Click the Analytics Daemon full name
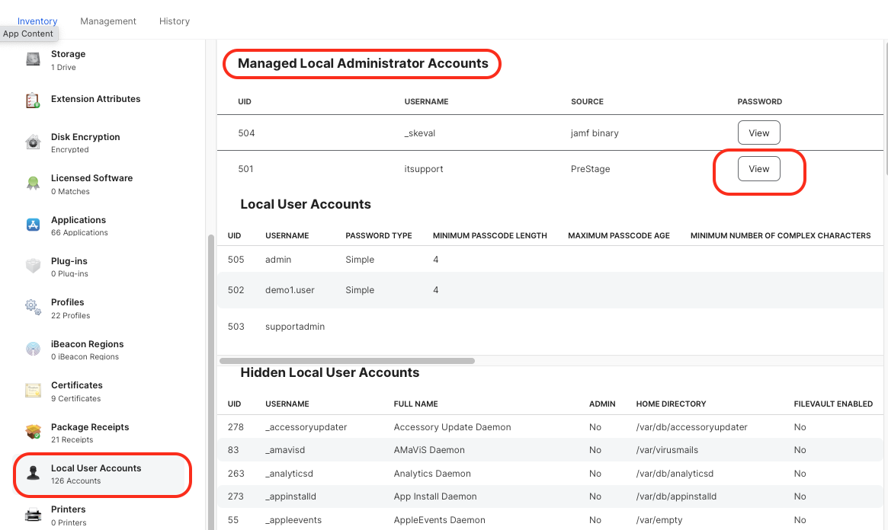Image resolution: width=888 pixels, height=530 pixels. point(432,474)
